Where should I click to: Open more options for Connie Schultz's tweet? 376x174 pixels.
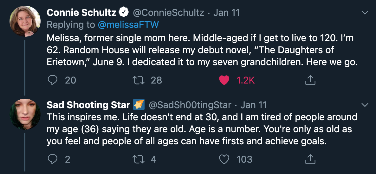[x=365, y=13]
